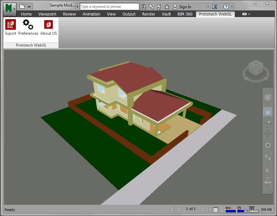The image size is (277, 216).
Task: Click the 1 of 1 sheet counter
Action: [191, 209]
